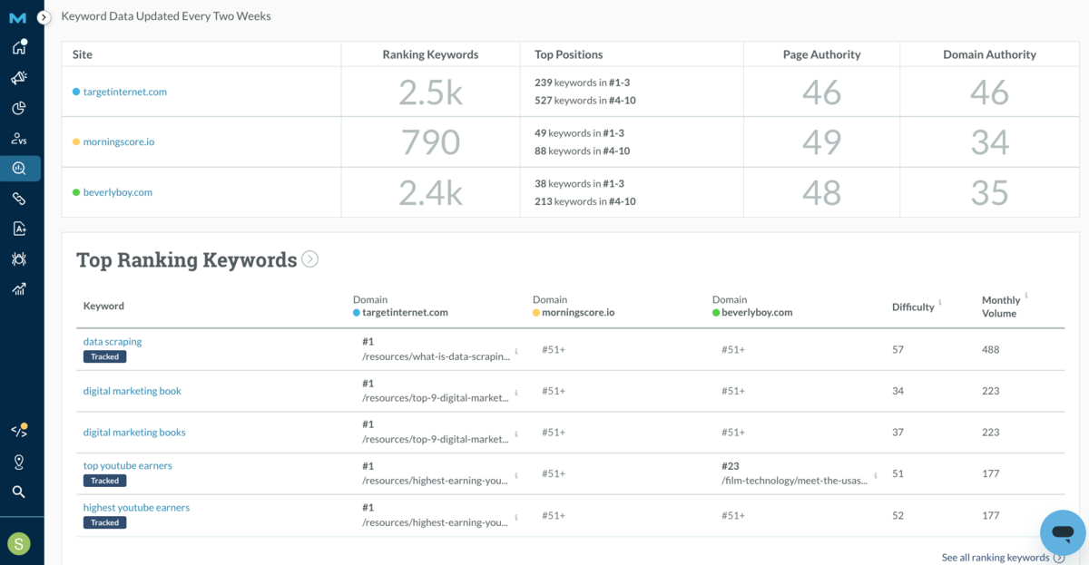
Task: Click 'Keyword Data Updated Every Two Weeks' text
Action: (166, 16)
